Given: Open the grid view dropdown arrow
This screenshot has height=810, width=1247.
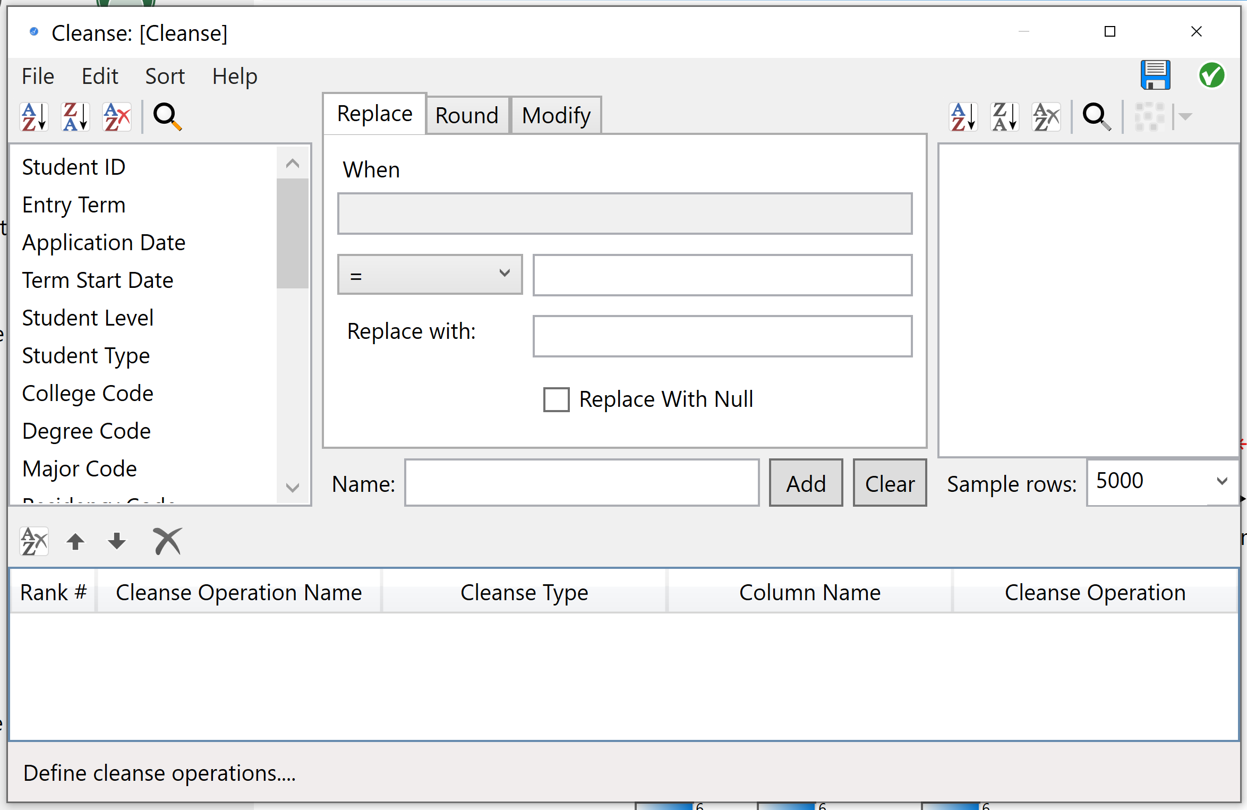Looking at the screenshot, I should click(x=1185, y=116).
